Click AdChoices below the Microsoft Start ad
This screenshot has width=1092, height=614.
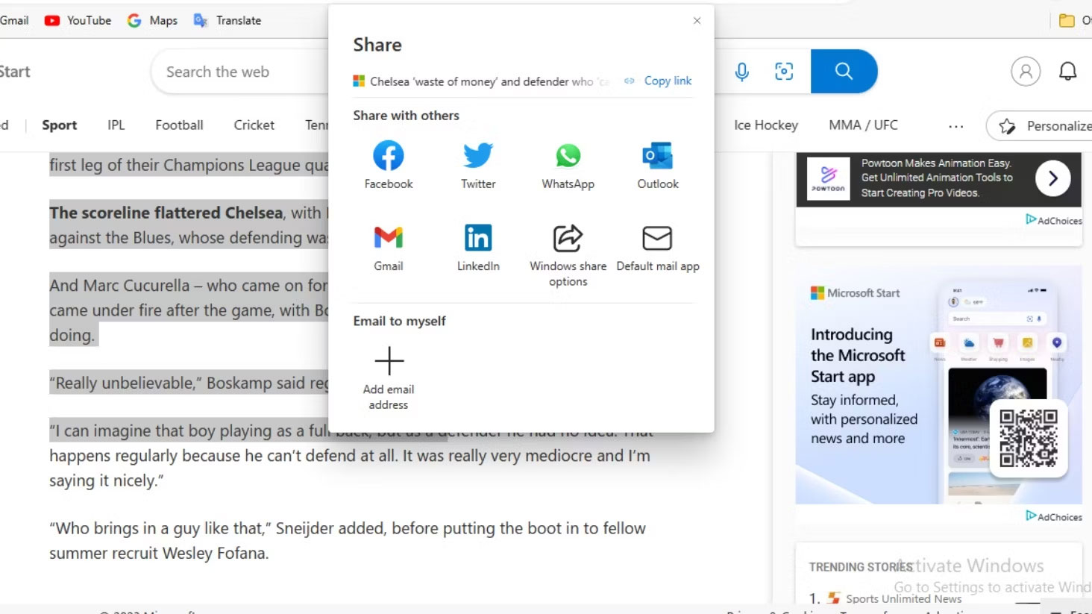tap(1053, 516)
